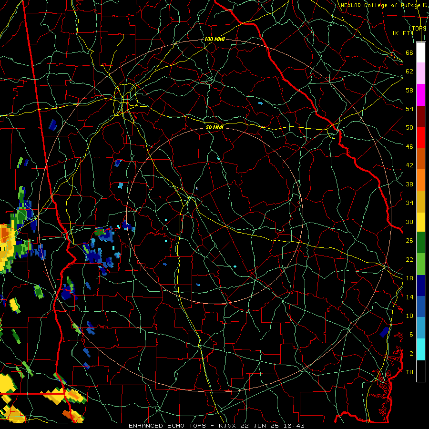Click the legend value "66"

409,52
